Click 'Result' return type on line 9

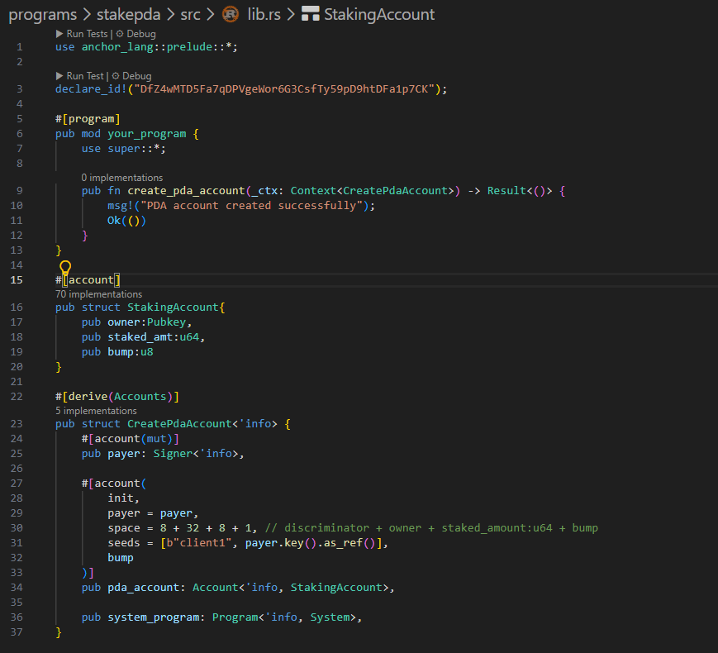click(x=506, y=191)
